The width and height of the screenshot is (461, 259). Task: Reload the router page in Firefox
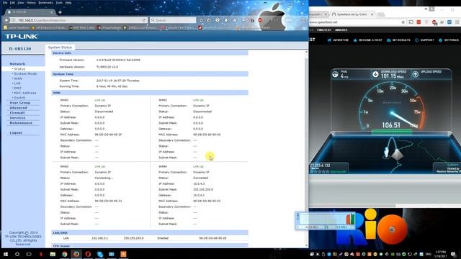[x=144, y=20]
